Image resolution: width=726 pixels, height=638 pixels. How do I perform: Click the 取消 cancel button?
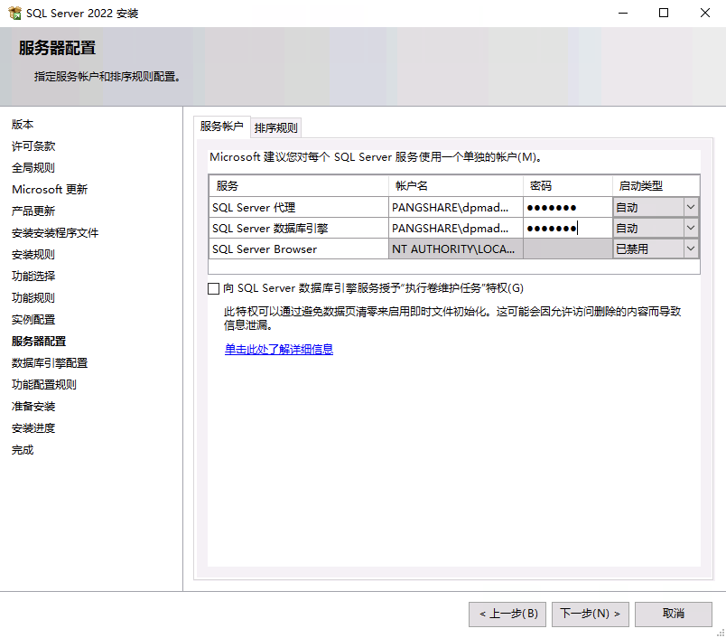coord(674,614)
